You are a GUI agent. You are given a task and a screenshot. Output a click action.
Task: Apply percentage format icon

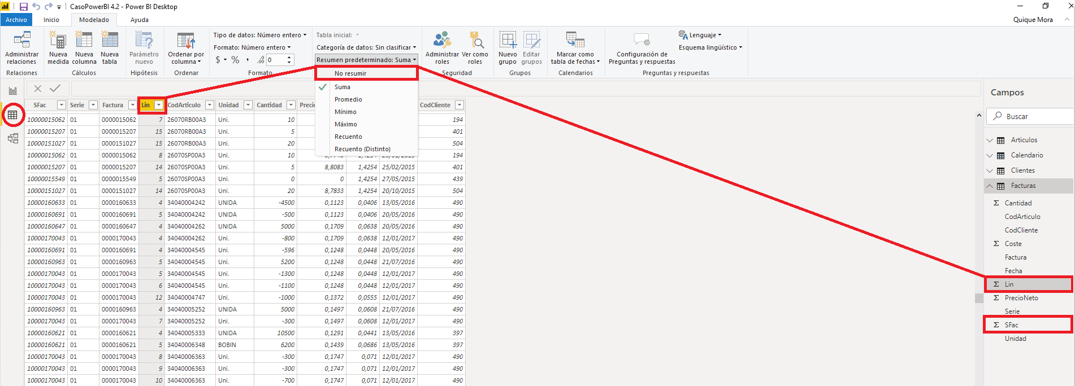pos(235,60)
